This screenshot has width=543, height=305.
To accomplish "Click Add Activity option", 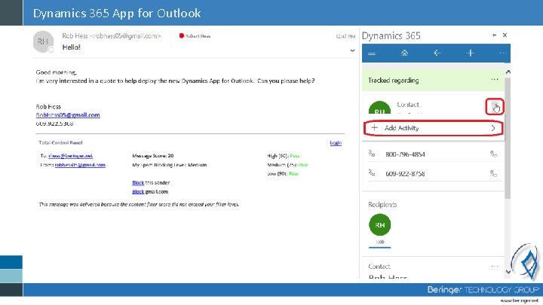I will [x=433, y=128].
